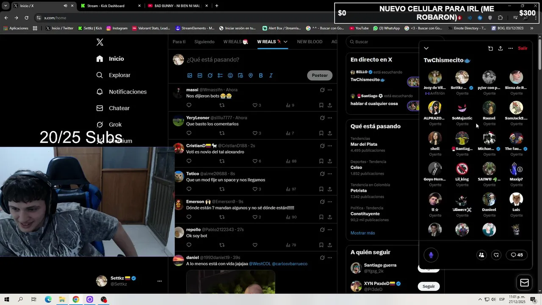
Task: Share the TwChismecito Space
Action: coord(501,48)
